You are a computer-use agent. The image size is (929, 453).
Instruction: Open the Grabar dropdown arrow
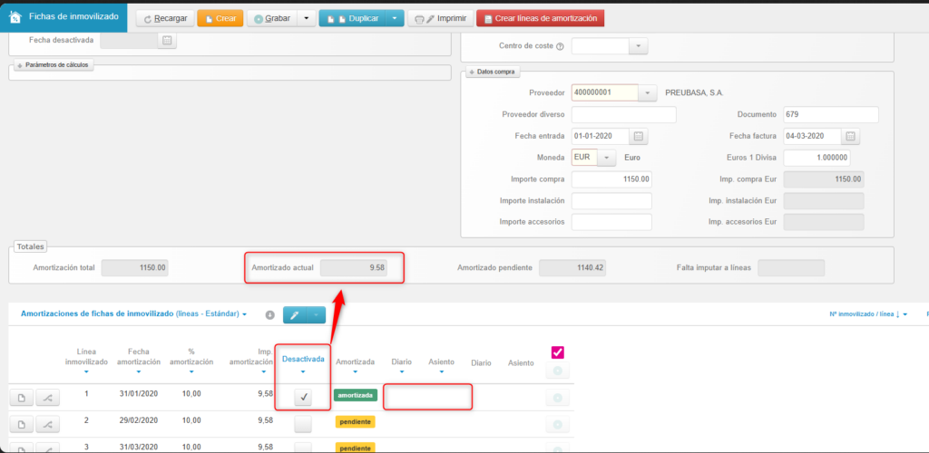coord(306,18)
